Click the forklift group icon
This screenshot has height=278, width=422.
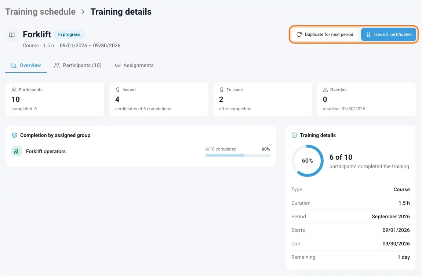tap(17, 151)
